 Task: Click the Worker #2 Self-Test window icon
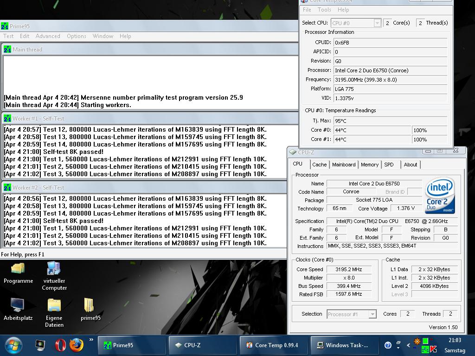coord(7,187)
